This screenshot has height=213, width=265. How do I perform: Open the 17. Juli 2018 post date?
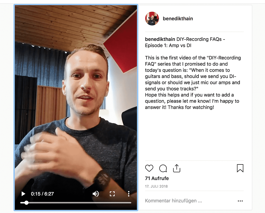click(156, 186)
